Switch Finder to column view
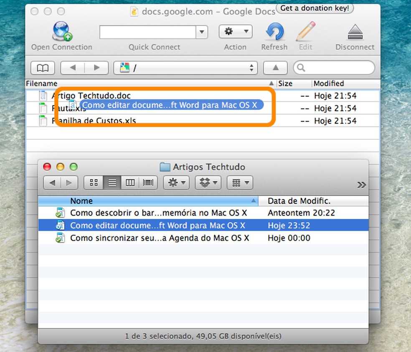The width and height of the screenshot is (411, 352). 130,183
